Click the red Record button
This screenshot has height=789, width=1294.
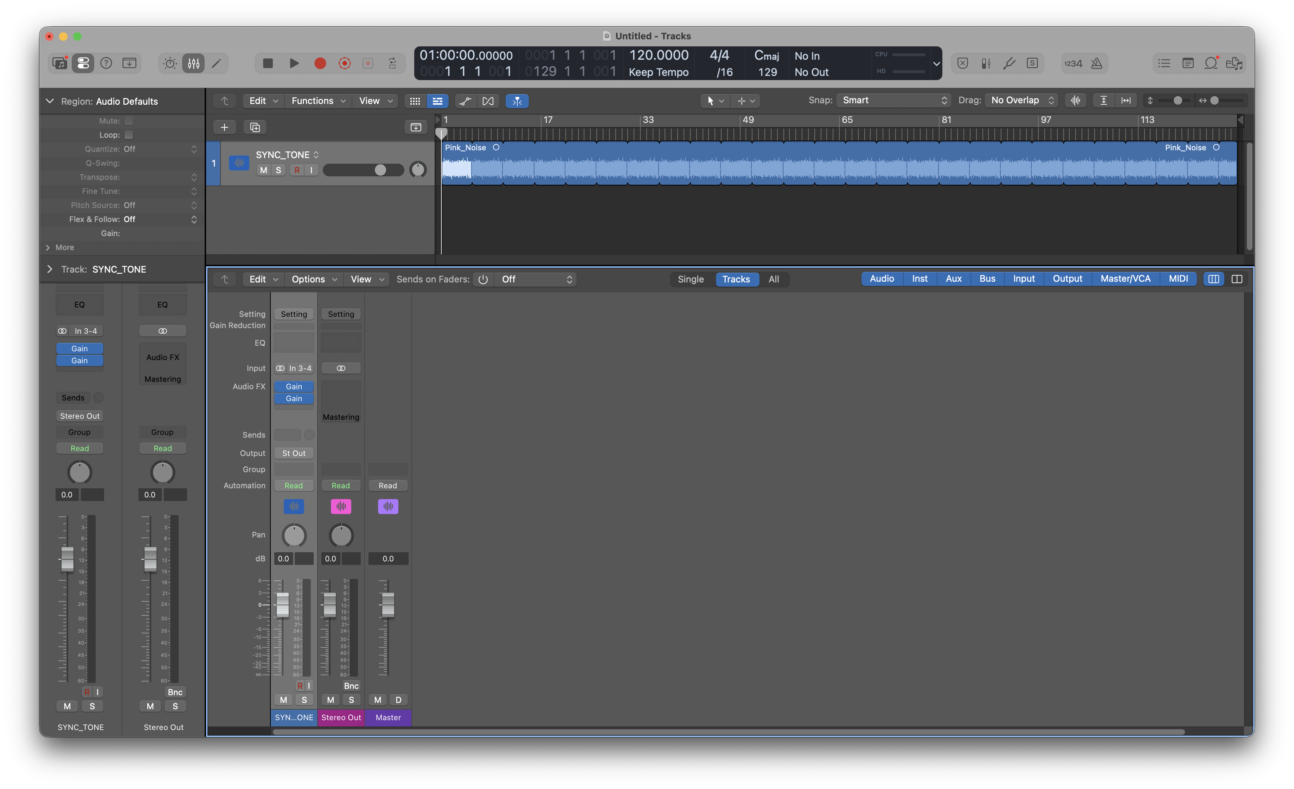coord(320,64)
